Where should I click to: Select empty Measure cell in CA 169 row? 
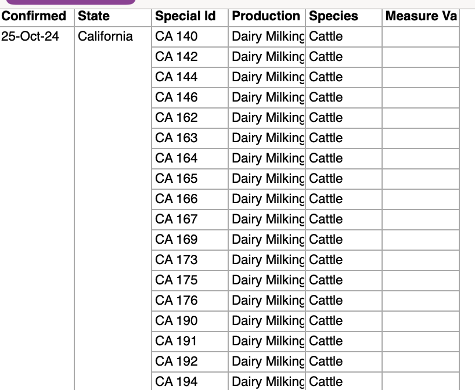[421, 240]
